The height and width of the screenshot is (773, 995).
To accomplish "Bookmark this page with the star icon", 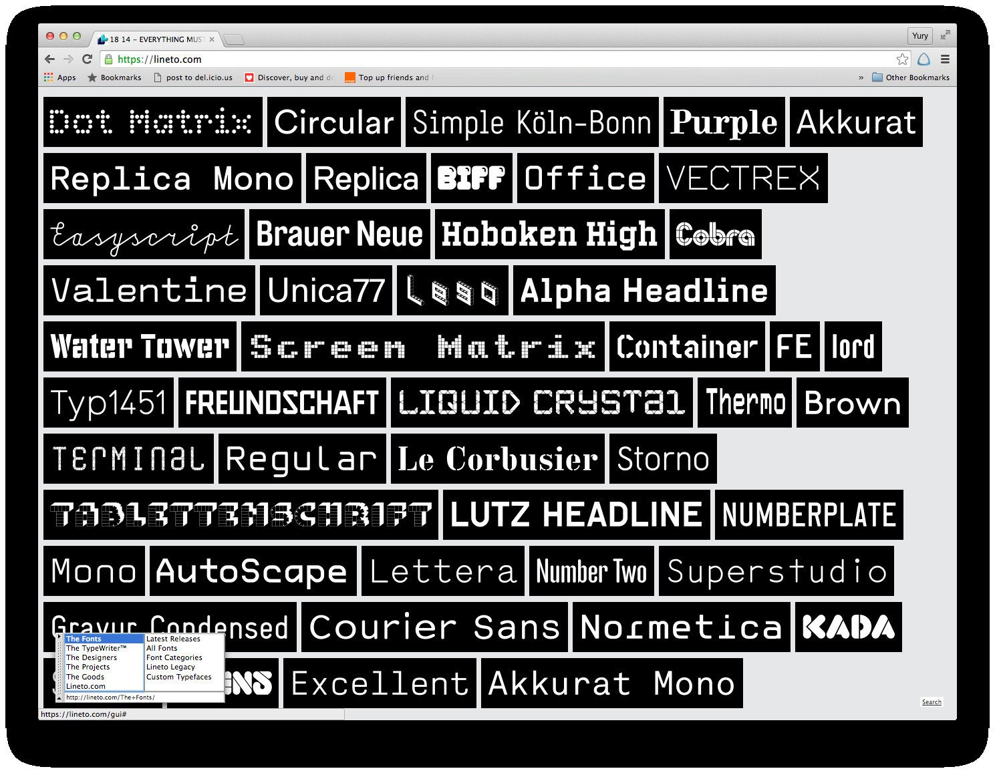I will tap(902, 59).
